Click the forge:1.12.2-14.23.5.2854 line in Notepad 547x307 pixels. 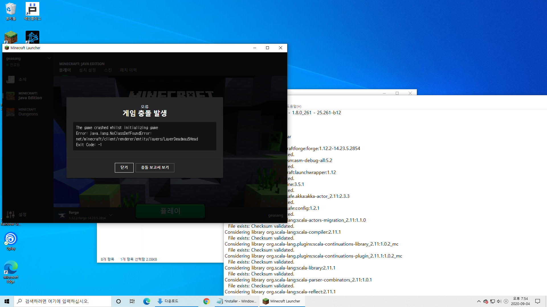pos(324,148)
